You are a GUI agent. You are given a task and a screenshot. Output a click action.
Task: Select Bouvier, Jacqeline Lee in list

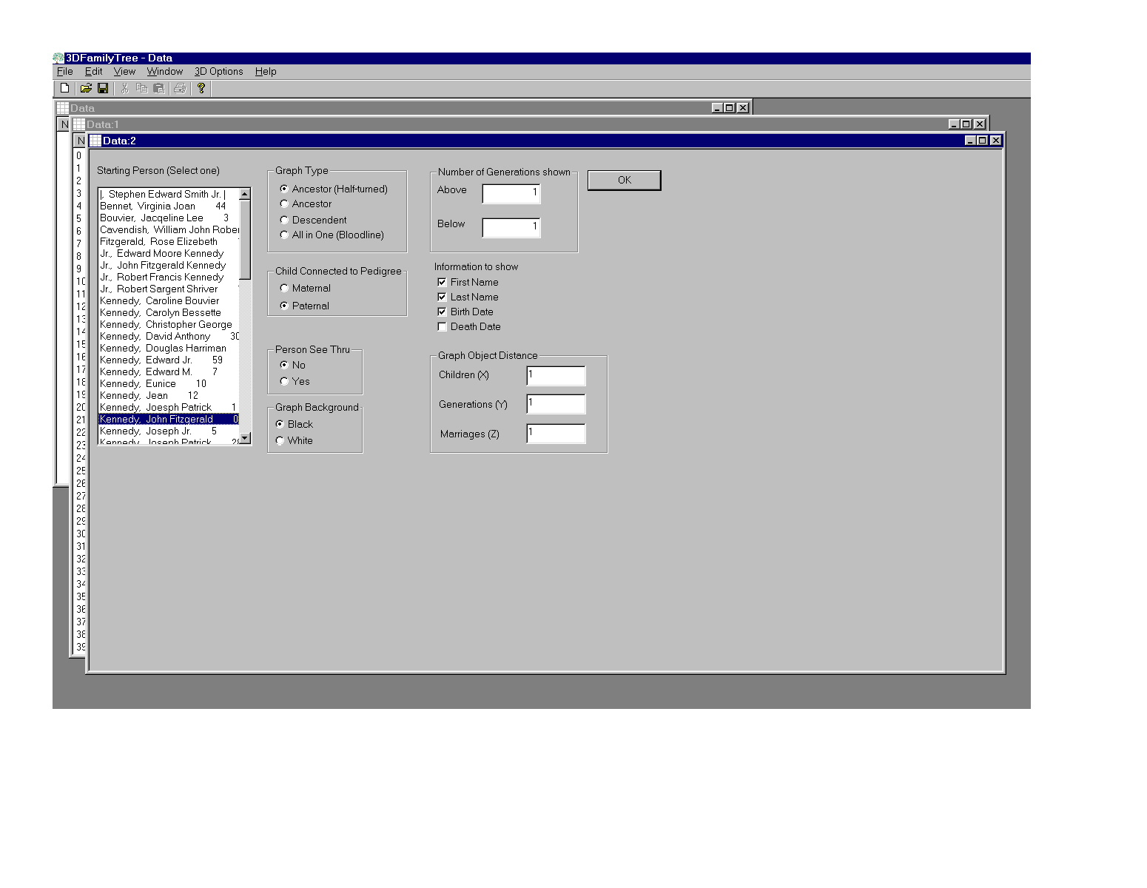click(169, 218)
